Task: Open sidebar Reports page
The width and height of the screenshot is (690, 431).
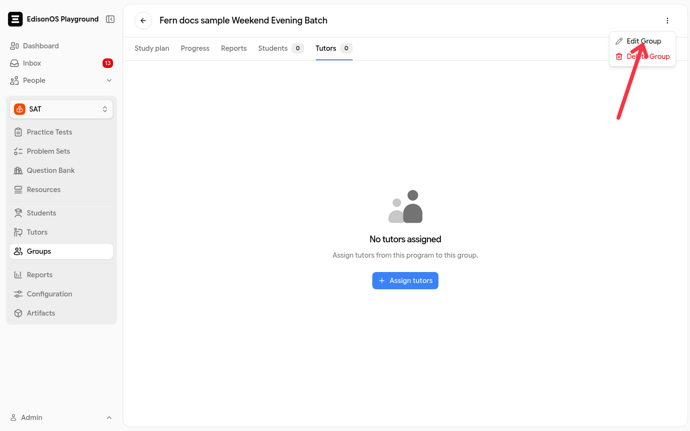Action: click(x=61, y=275)
